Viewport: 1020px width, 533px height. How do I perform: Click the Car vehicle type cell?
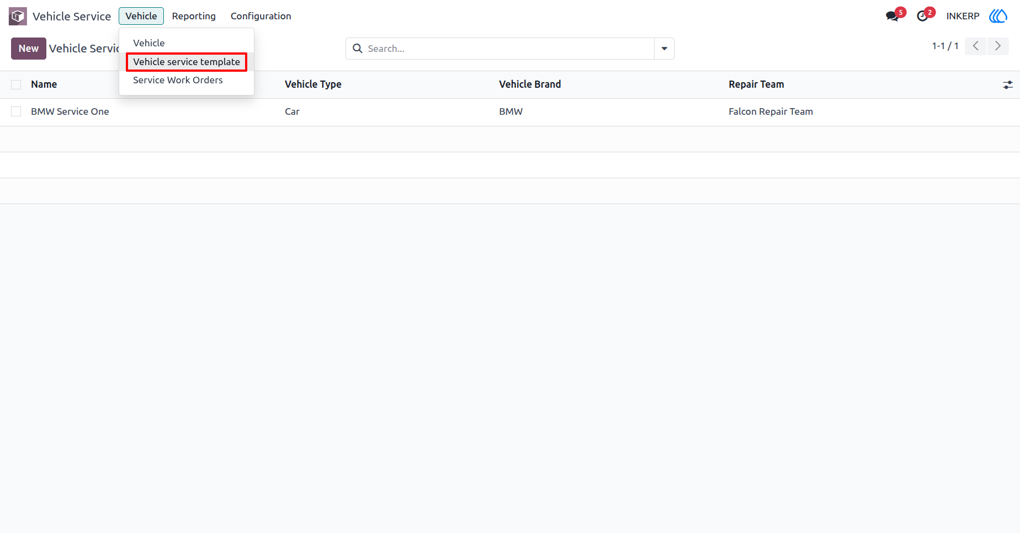click(292, 111)
